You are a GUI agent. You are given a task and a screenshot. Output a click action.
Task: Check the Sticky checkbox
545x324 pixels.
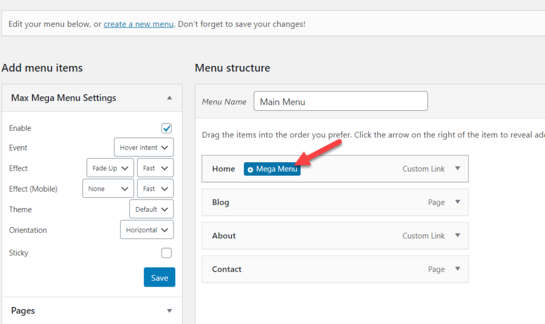click(167, 253)
